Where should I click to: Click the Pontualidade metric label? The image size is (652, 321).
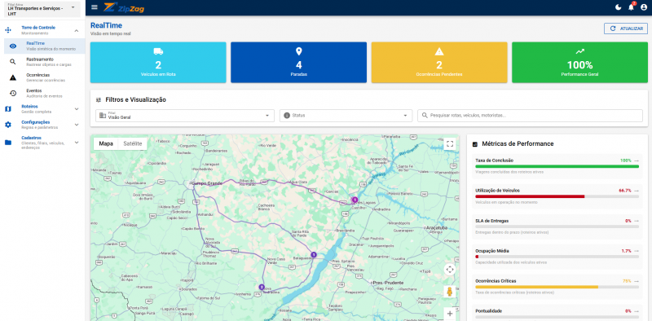tap(488, 310)
